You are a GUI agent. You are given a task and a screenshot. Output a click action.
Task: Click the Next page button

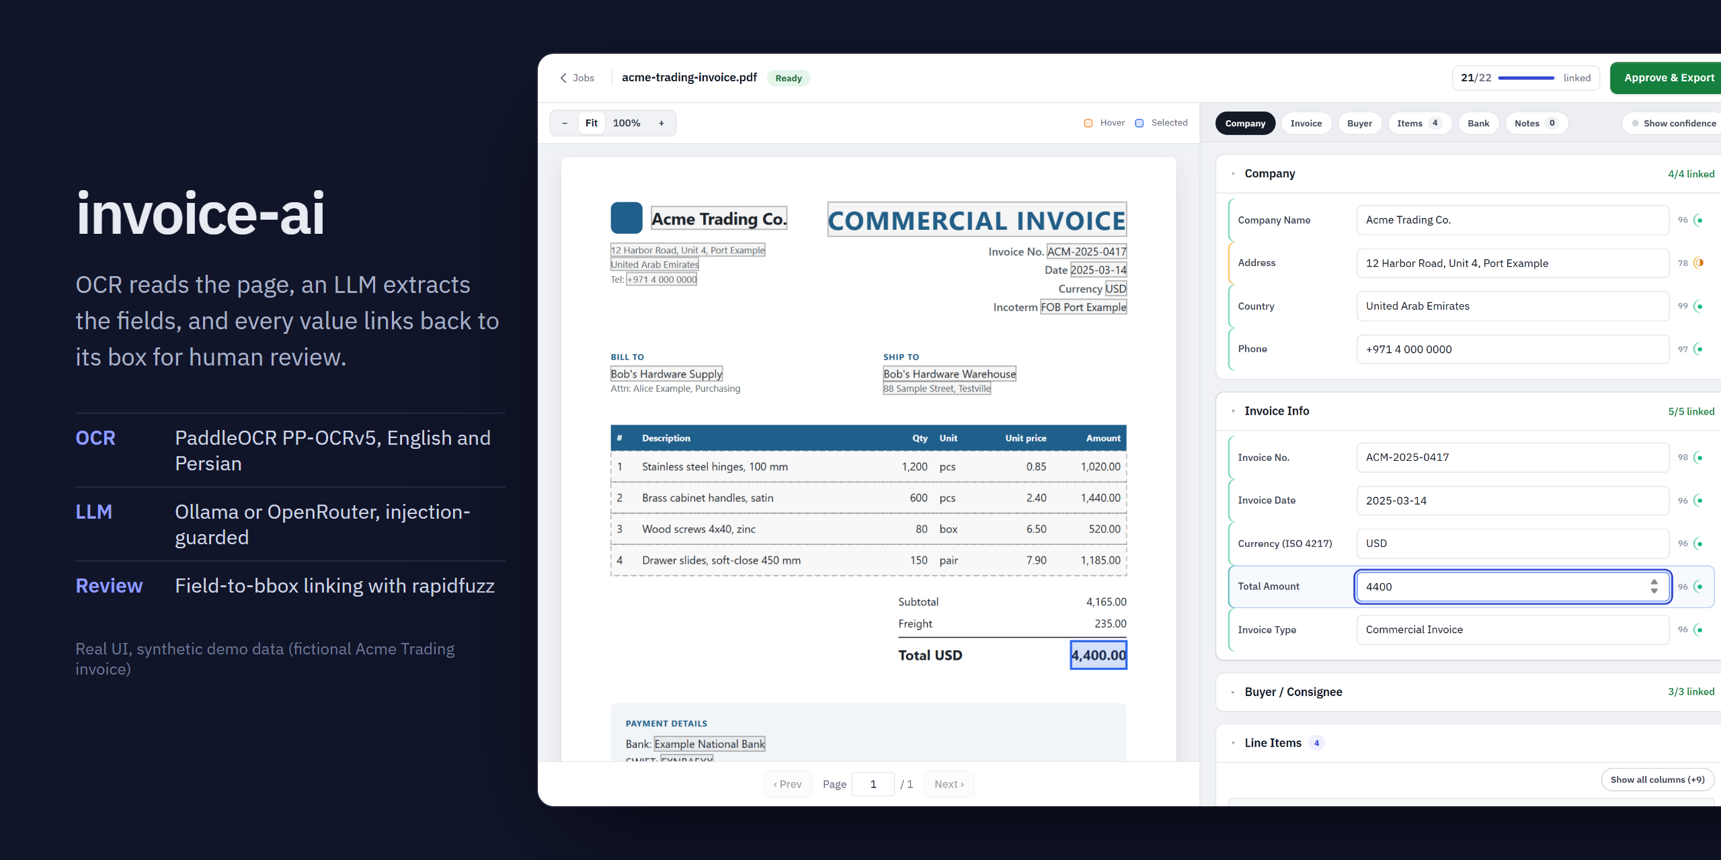[x=949, y=784]
